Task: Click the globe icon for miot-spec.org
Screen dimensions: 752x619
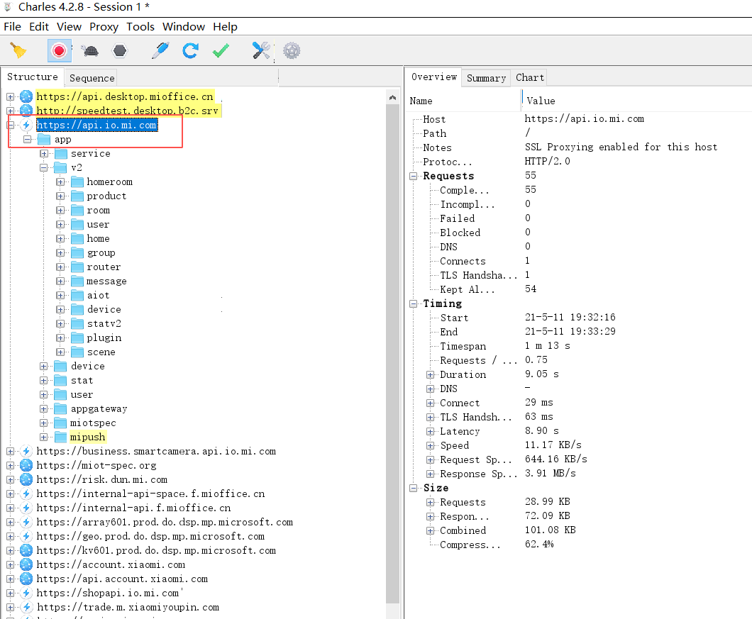Action: coord(26,465)
